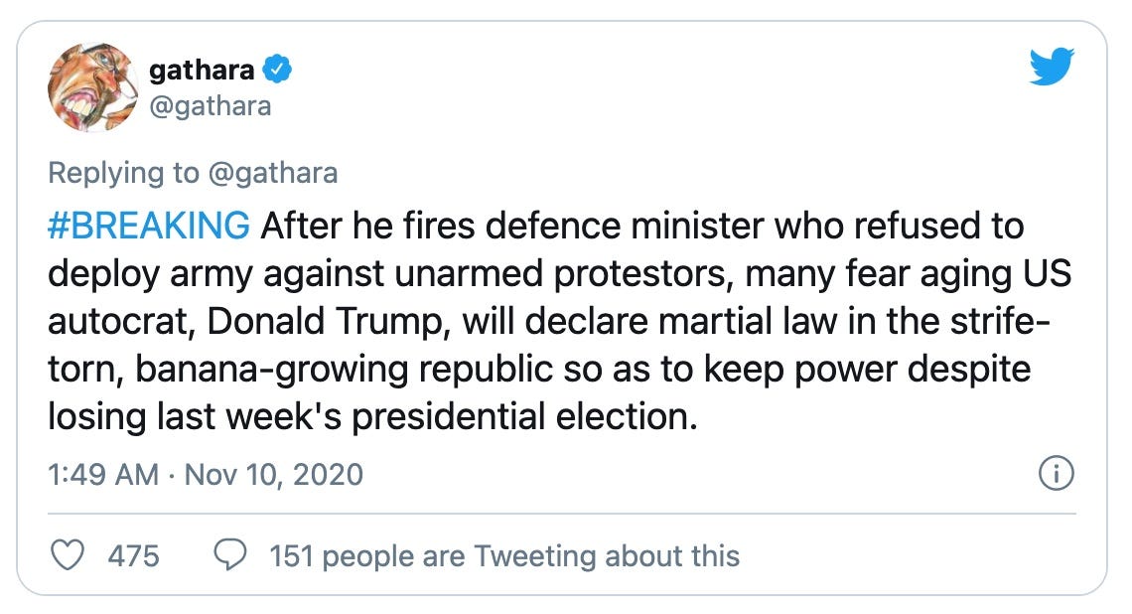Click the info circle icon
Image resolution: width=1132 pixels, height=614 pixels.
(1057, 474)
